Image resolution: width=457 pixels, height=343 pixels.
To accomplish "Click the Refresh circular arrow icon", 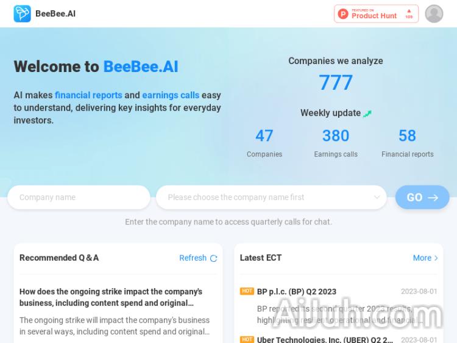I will point(213,258).
